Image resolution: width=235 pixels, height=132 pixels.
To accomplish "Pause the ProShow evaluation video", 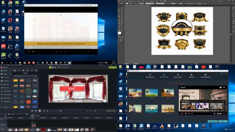I will (61, 52).
